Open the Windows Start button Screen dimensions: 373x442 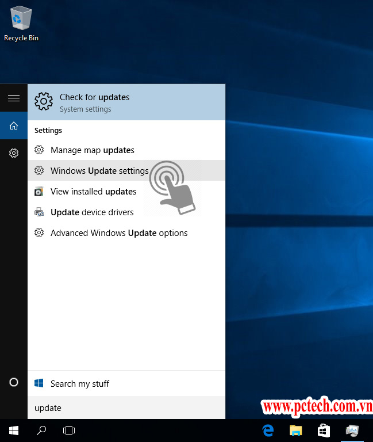pyautogui.click(x=14, y=430)
